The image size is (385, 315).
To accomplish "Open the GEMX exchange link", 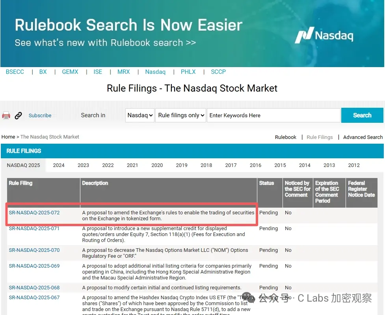I will pos(70,72).
